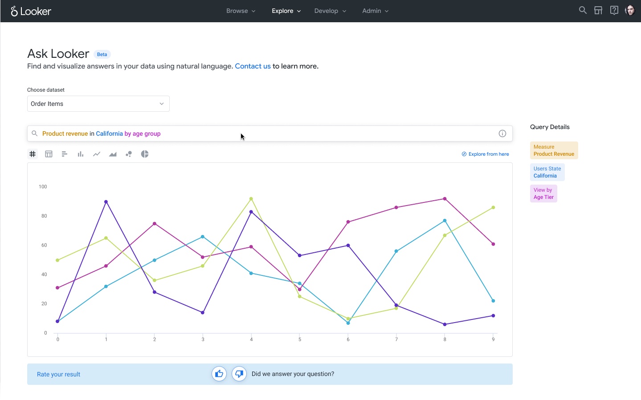This screenshot has height=400, width=641.
Task: Switch to table visualization icon
Action: [49, 154]
